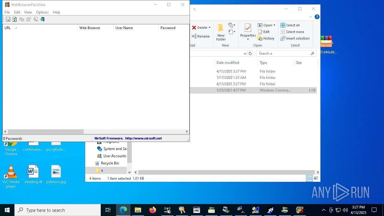Open Explorer Help via blue question icon

coord(317,17)
